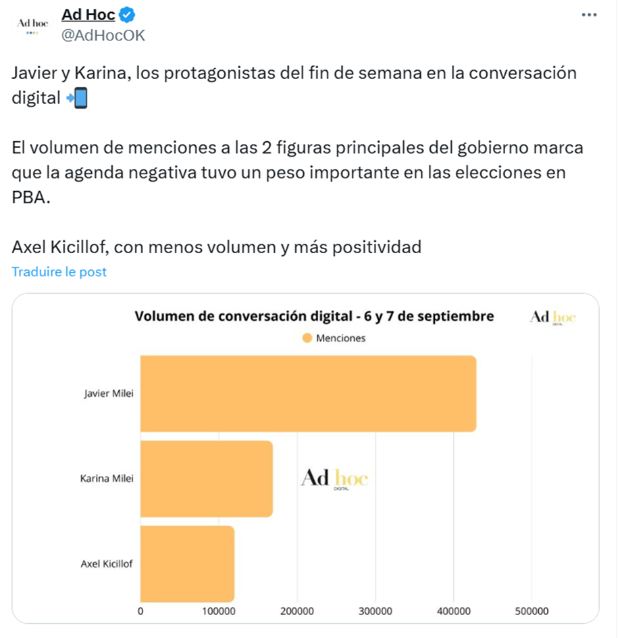622x638 pixels.
Task: Toggle the Menciones legend label
Action: pyautogui.click(x=340, y=338)
